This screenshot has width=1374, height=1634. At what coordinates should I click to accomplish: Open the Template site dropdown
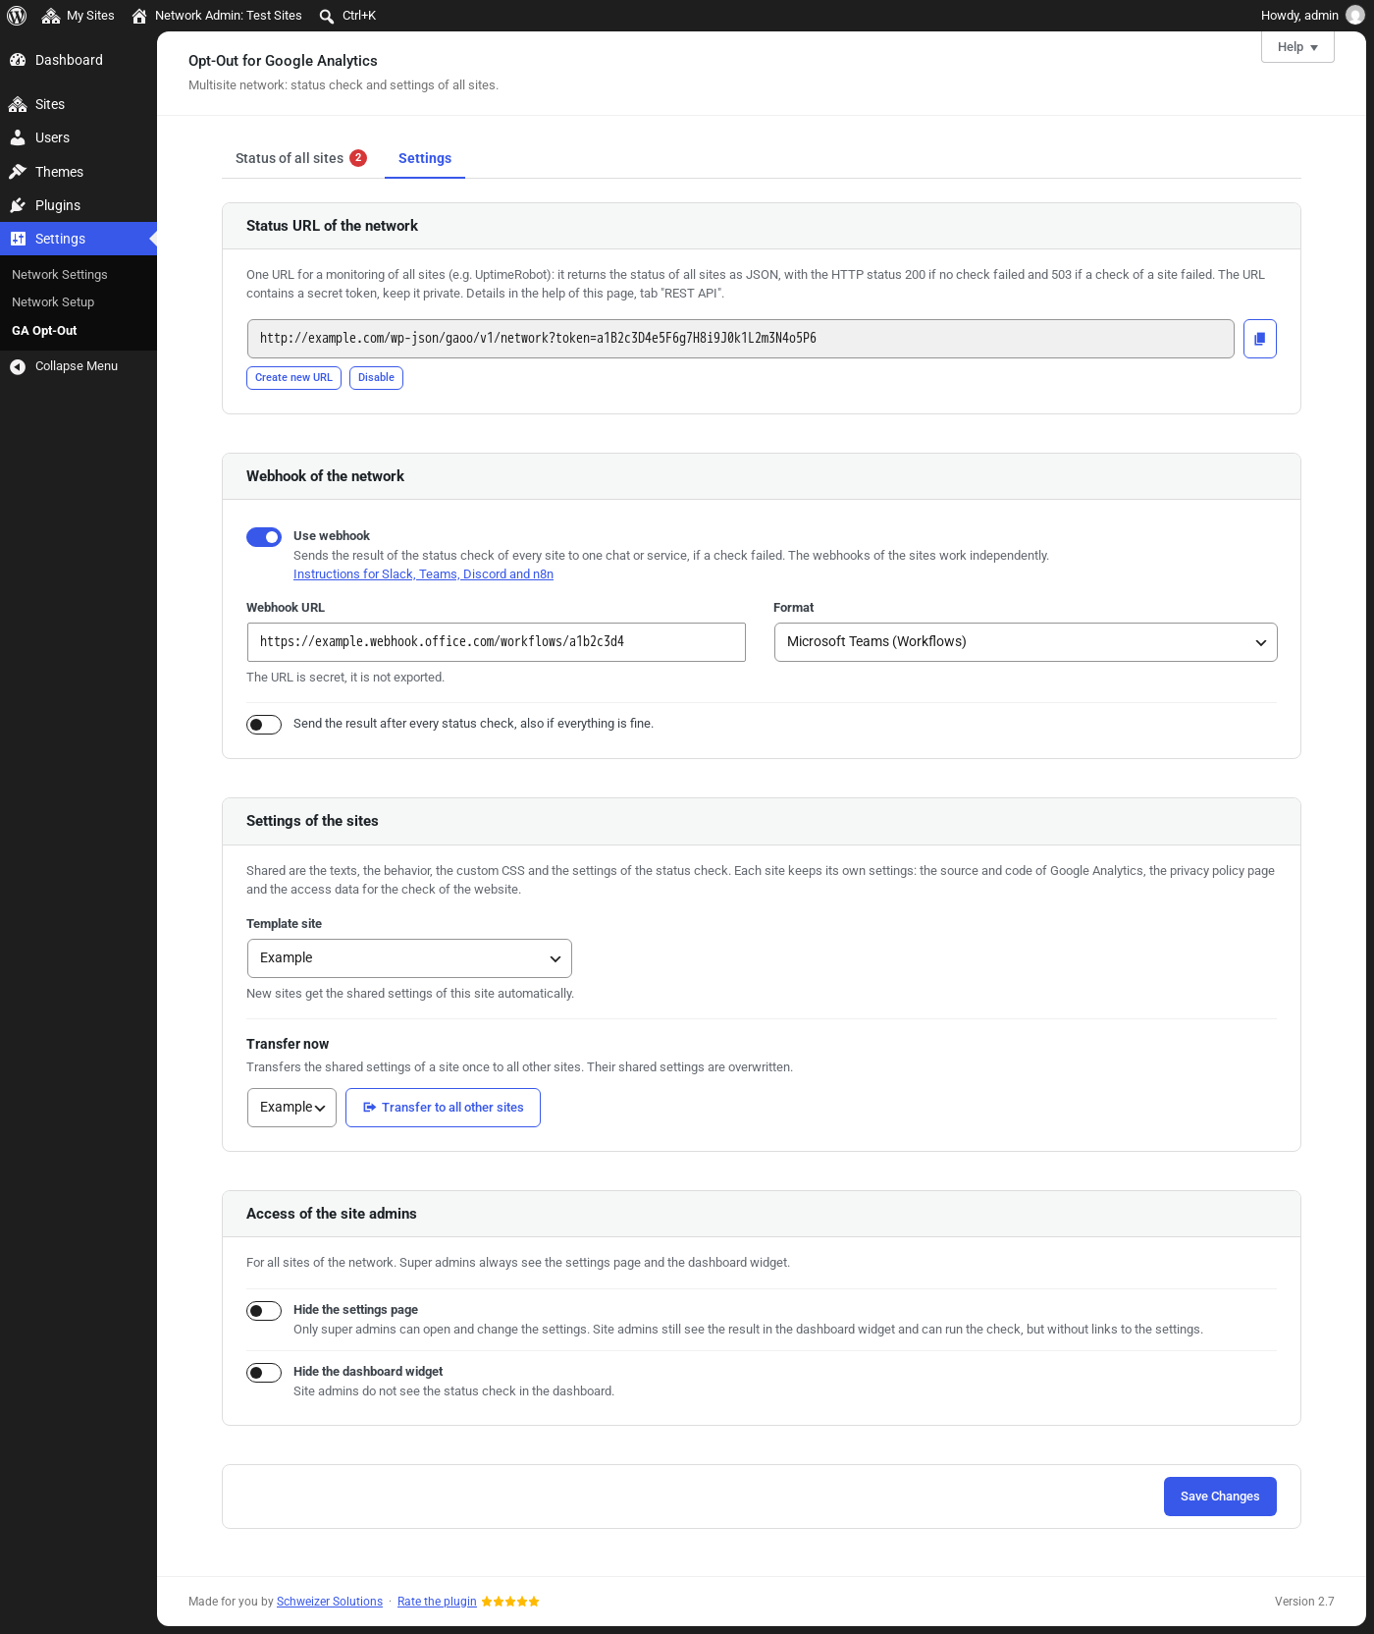[x=409, y=958]
